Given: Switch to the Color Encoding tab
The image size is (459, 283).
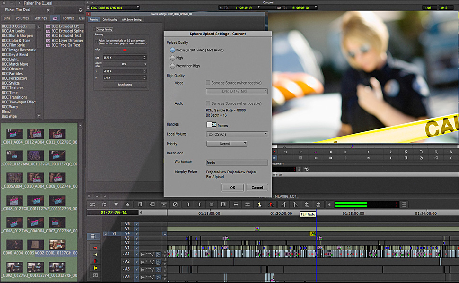Looking at the screenshot, I should coord(110,20).
